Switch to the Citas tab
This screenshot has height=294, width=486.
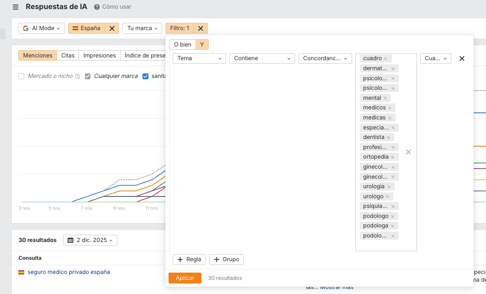point(68,56)
